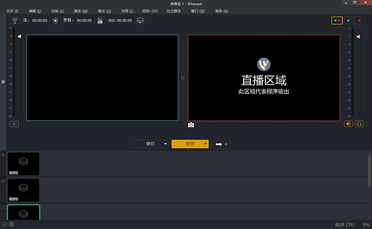
Task: Click the Go arrow button to take live
Action: click(221, 144)
